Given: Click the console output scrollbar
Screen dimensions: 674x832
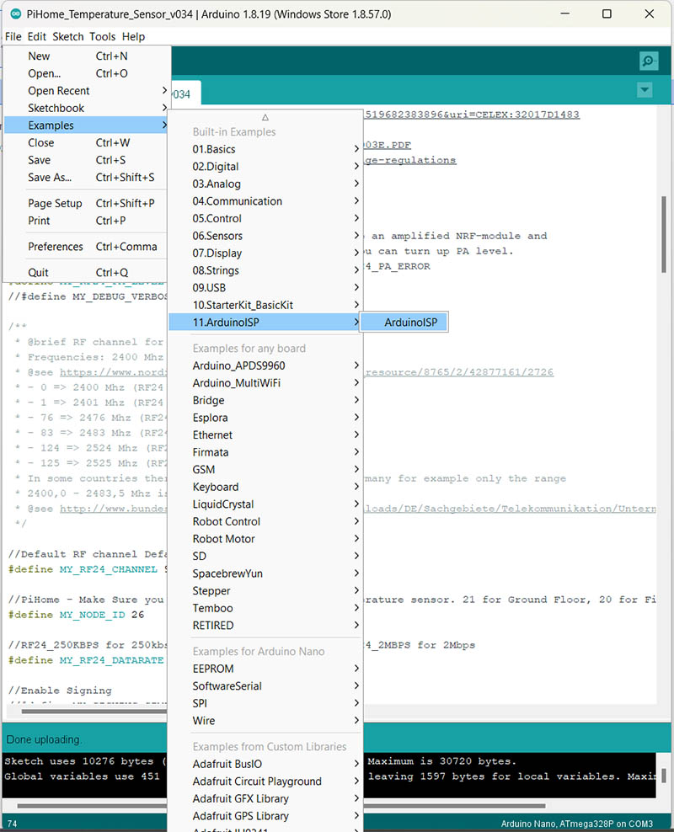Looking at the screenshot, I should [x=664, y=776].
